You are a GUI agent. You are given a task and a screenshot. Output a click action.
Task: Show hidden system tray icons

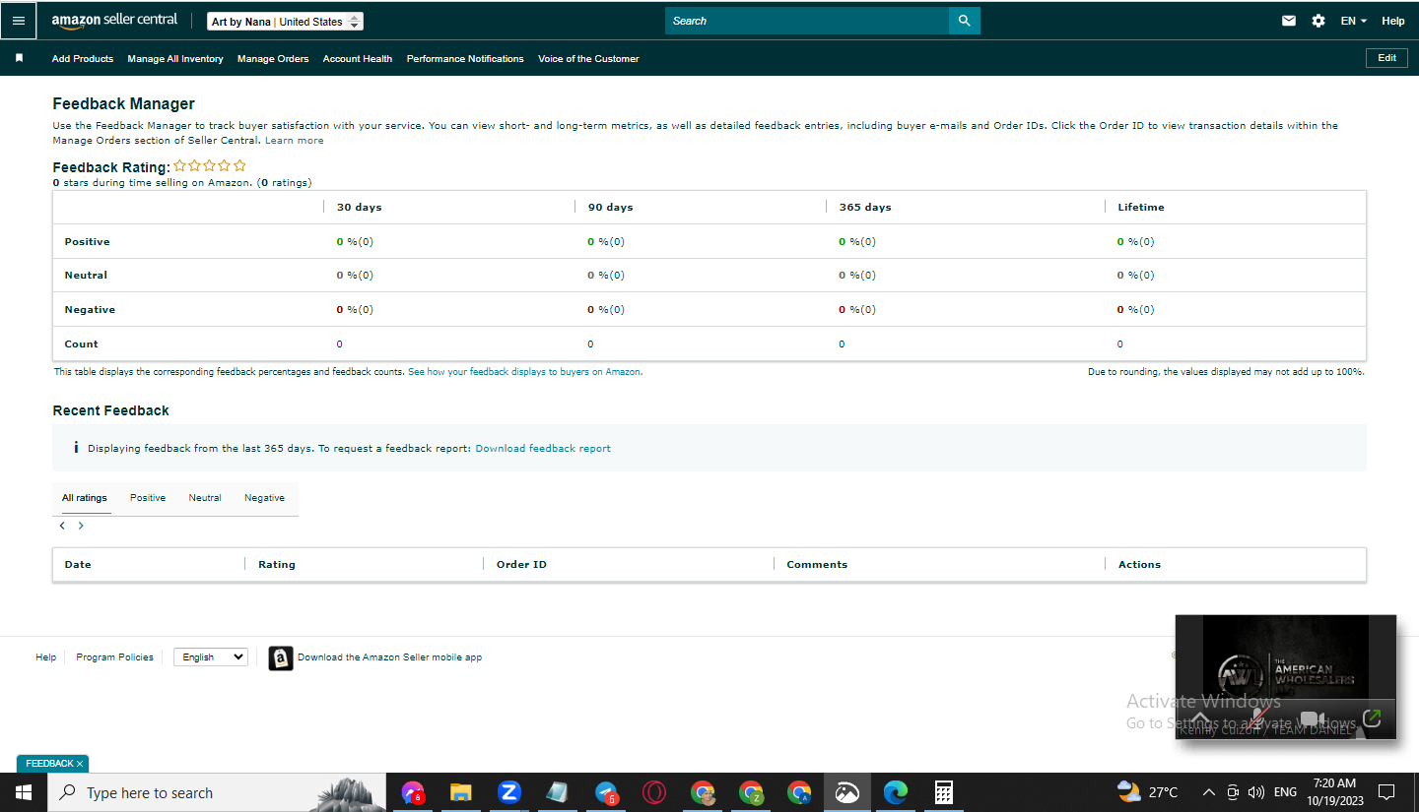[x=1208, y=792]
